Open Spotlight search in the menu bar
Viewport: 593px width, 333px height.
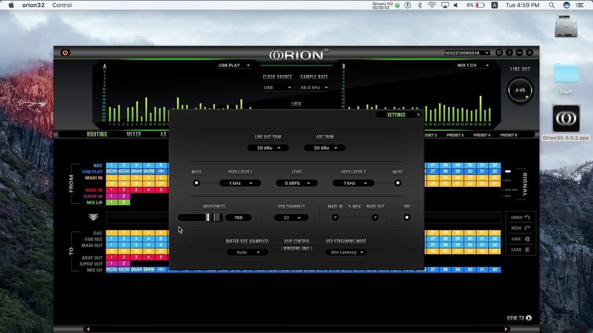(552, 5)
